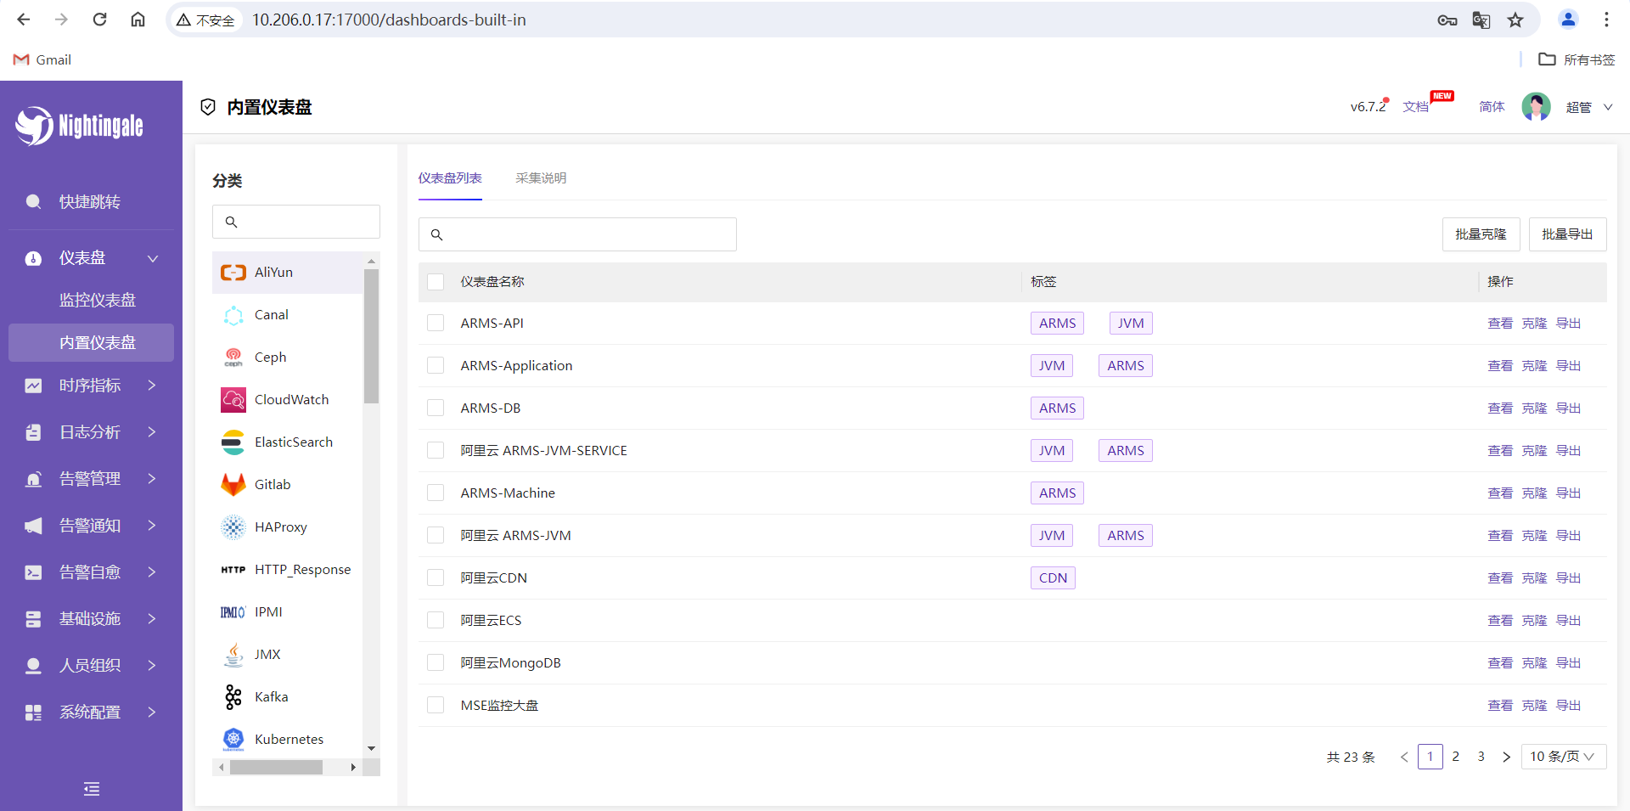Expand the 基础设施 sidebar menu
The width and height of the screenshot is (1630, 811).
pos(91,619)
